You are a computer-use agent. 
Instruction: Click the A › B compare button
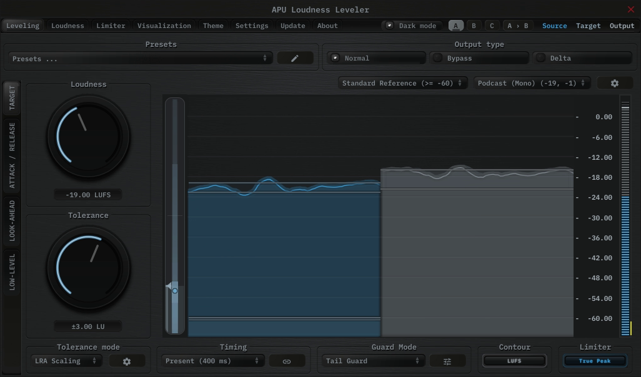coord(517,26)
